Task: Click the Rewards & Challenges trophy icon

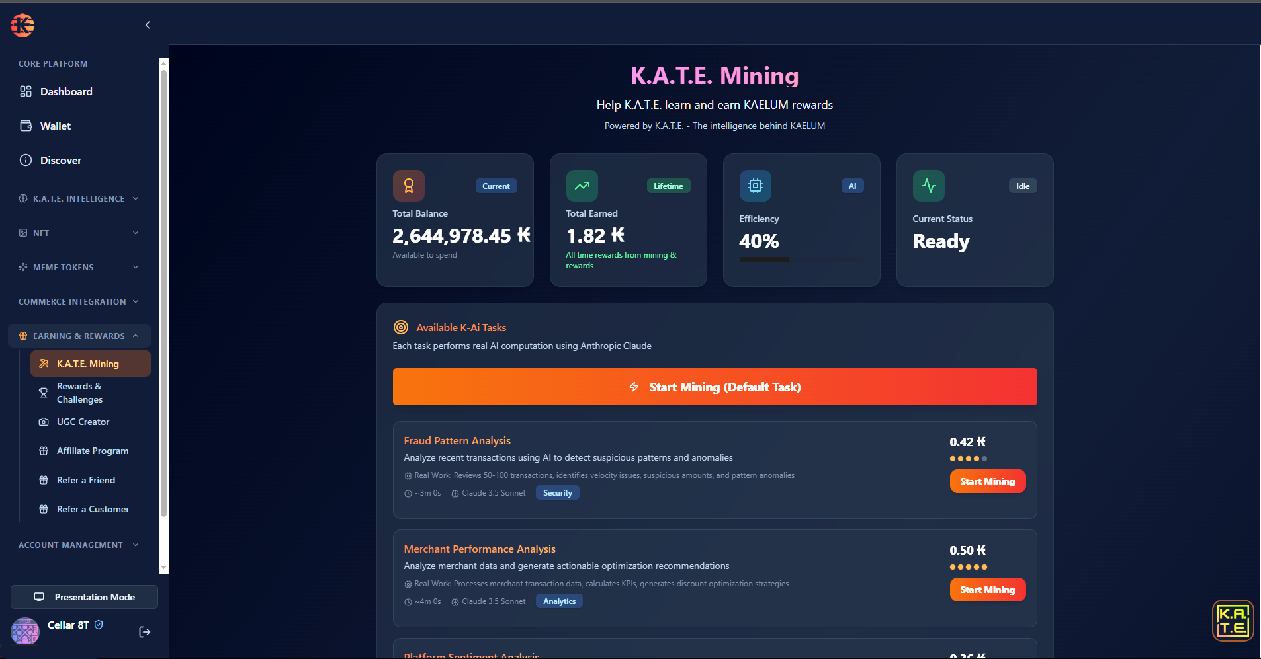Action: (44, 393)
